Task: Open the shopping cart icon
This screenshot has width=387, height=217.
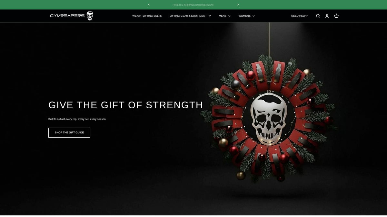Action: pos(336,16)
